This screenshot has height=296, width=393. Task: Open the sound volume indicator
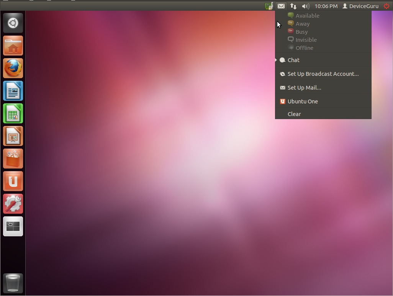tap(306, 6)
